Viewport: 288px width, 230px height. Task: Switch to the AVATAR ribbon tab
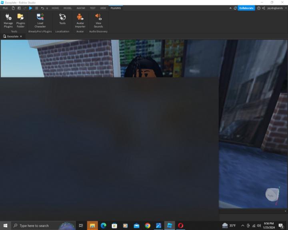[x=81, y=8]
